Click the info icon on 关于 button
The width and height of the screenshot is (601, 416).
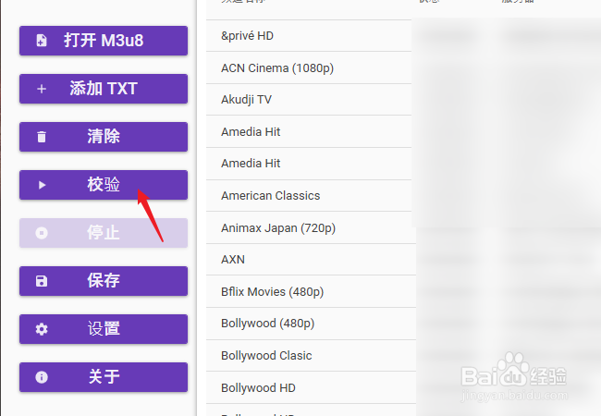tap(42, 377)
